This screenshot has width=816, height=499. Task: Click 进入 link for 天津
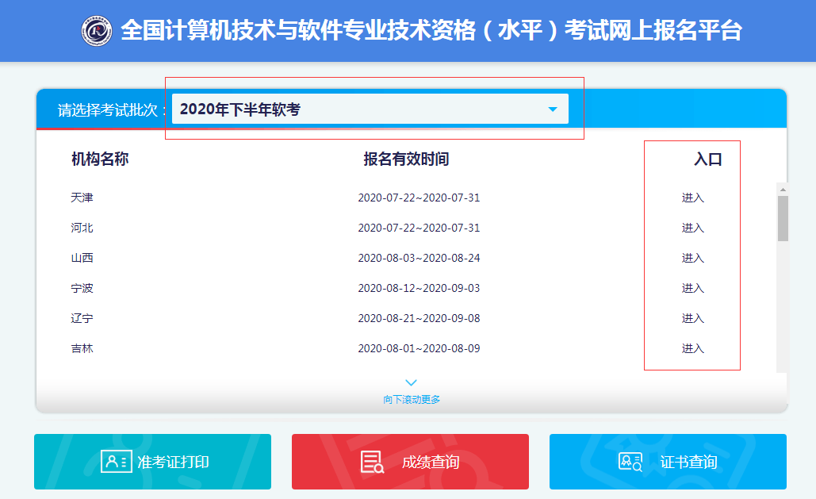tap(692, 198)
